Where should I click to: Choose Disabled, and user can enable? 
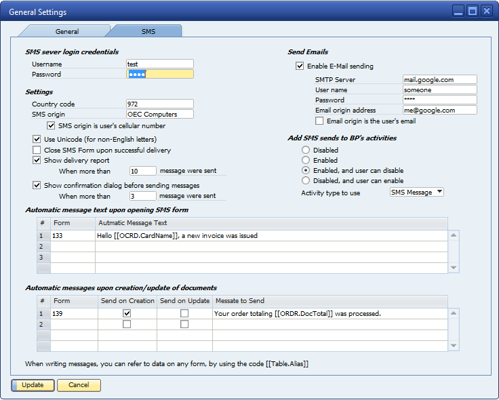(x=306, y=180)
